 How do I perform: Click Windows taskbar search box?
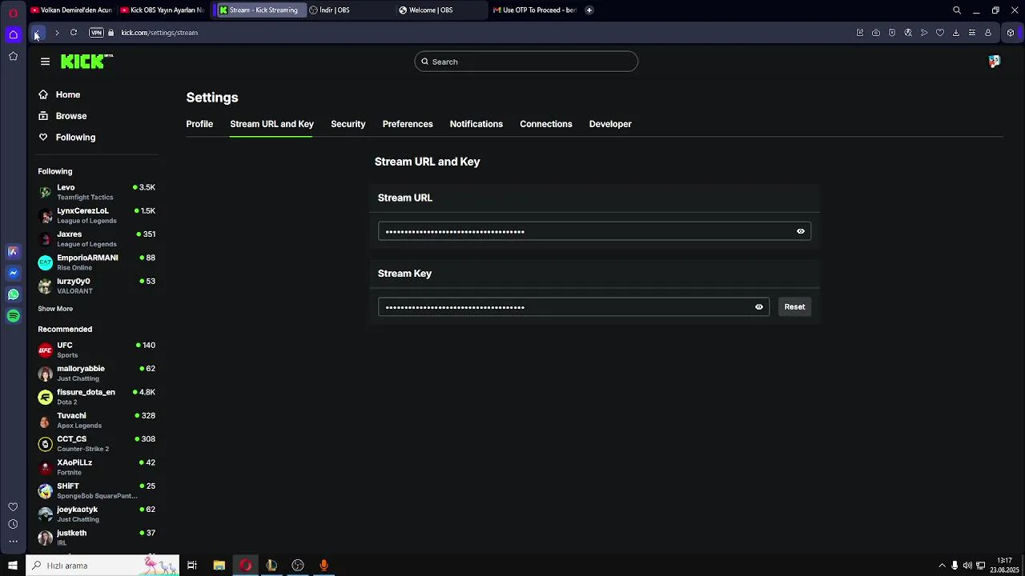(102, 566)
